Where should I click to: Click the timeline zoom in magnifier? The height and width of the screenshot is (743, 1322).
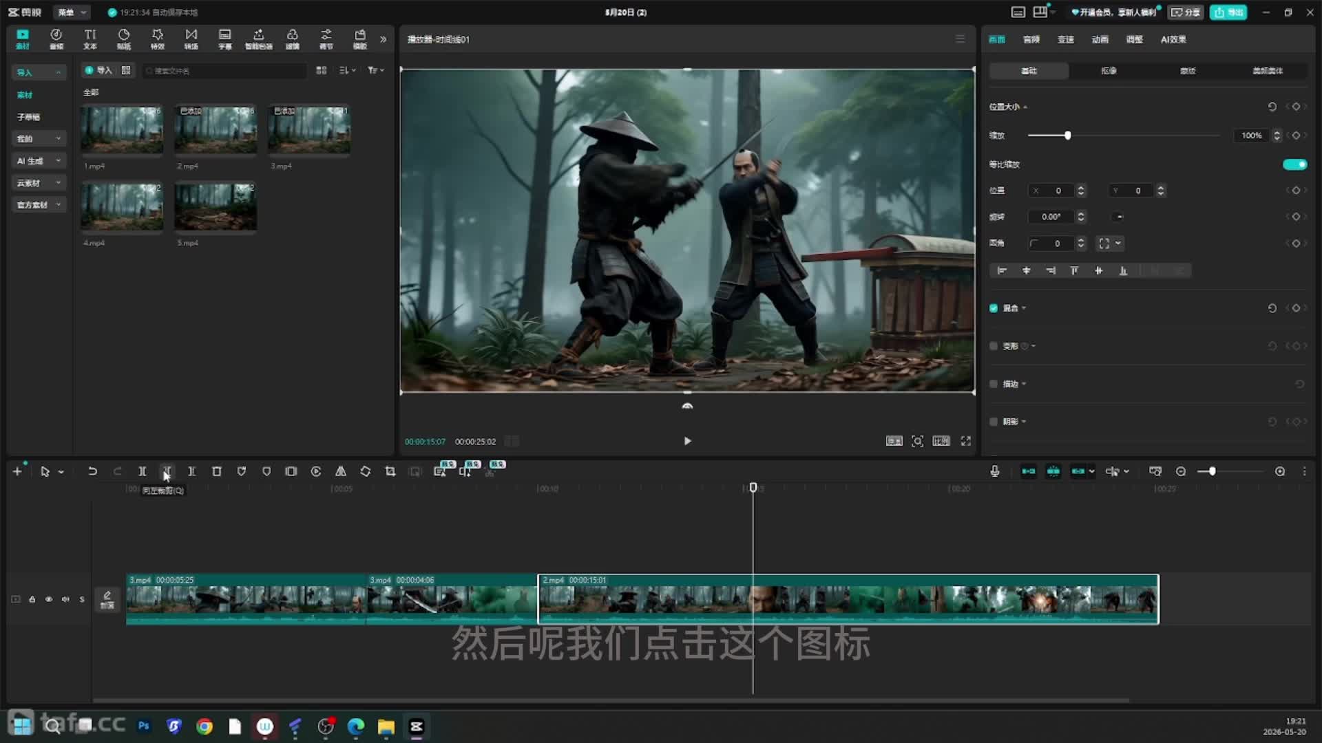[1280, 471]
